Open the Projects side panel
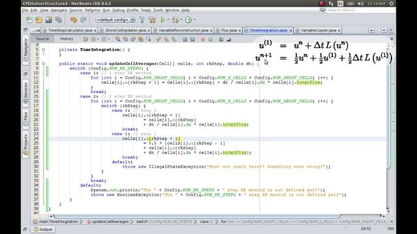The height and width of the screenshot is (234, 417). (26, 144)
